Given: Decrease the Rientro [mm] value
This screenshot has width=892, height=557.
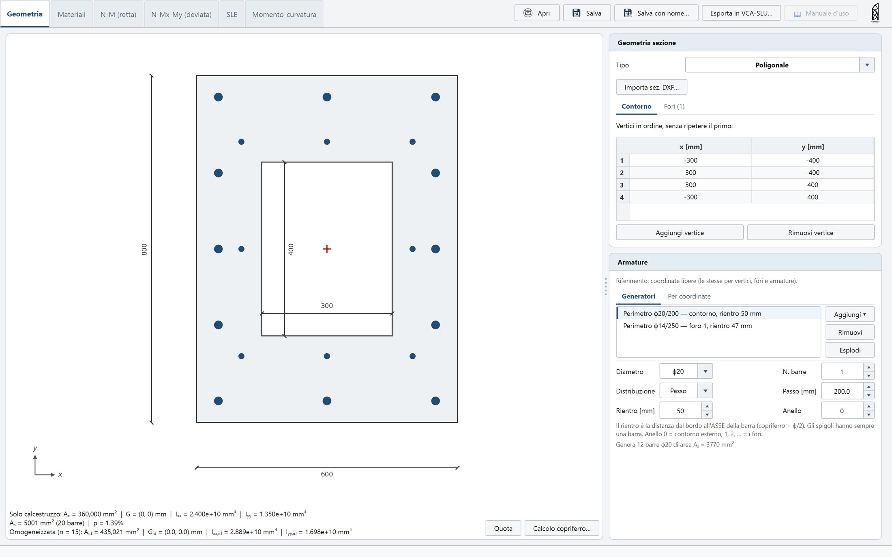Looking at the screenshot, I should pos(707,415).
